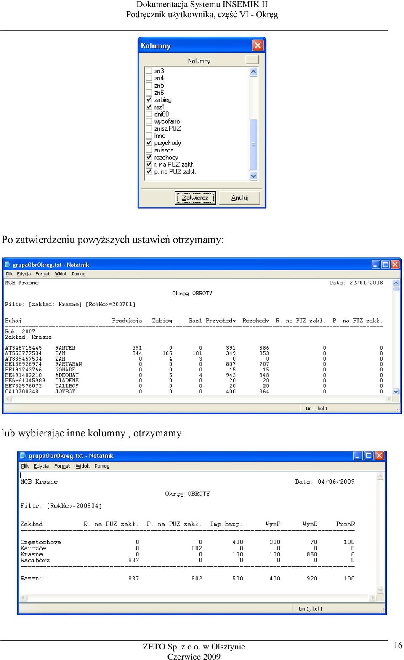The height and width of the screenshot is (660, 404).
Task: Close the Kolumny dialog with the red X
Action: point(258,45)
